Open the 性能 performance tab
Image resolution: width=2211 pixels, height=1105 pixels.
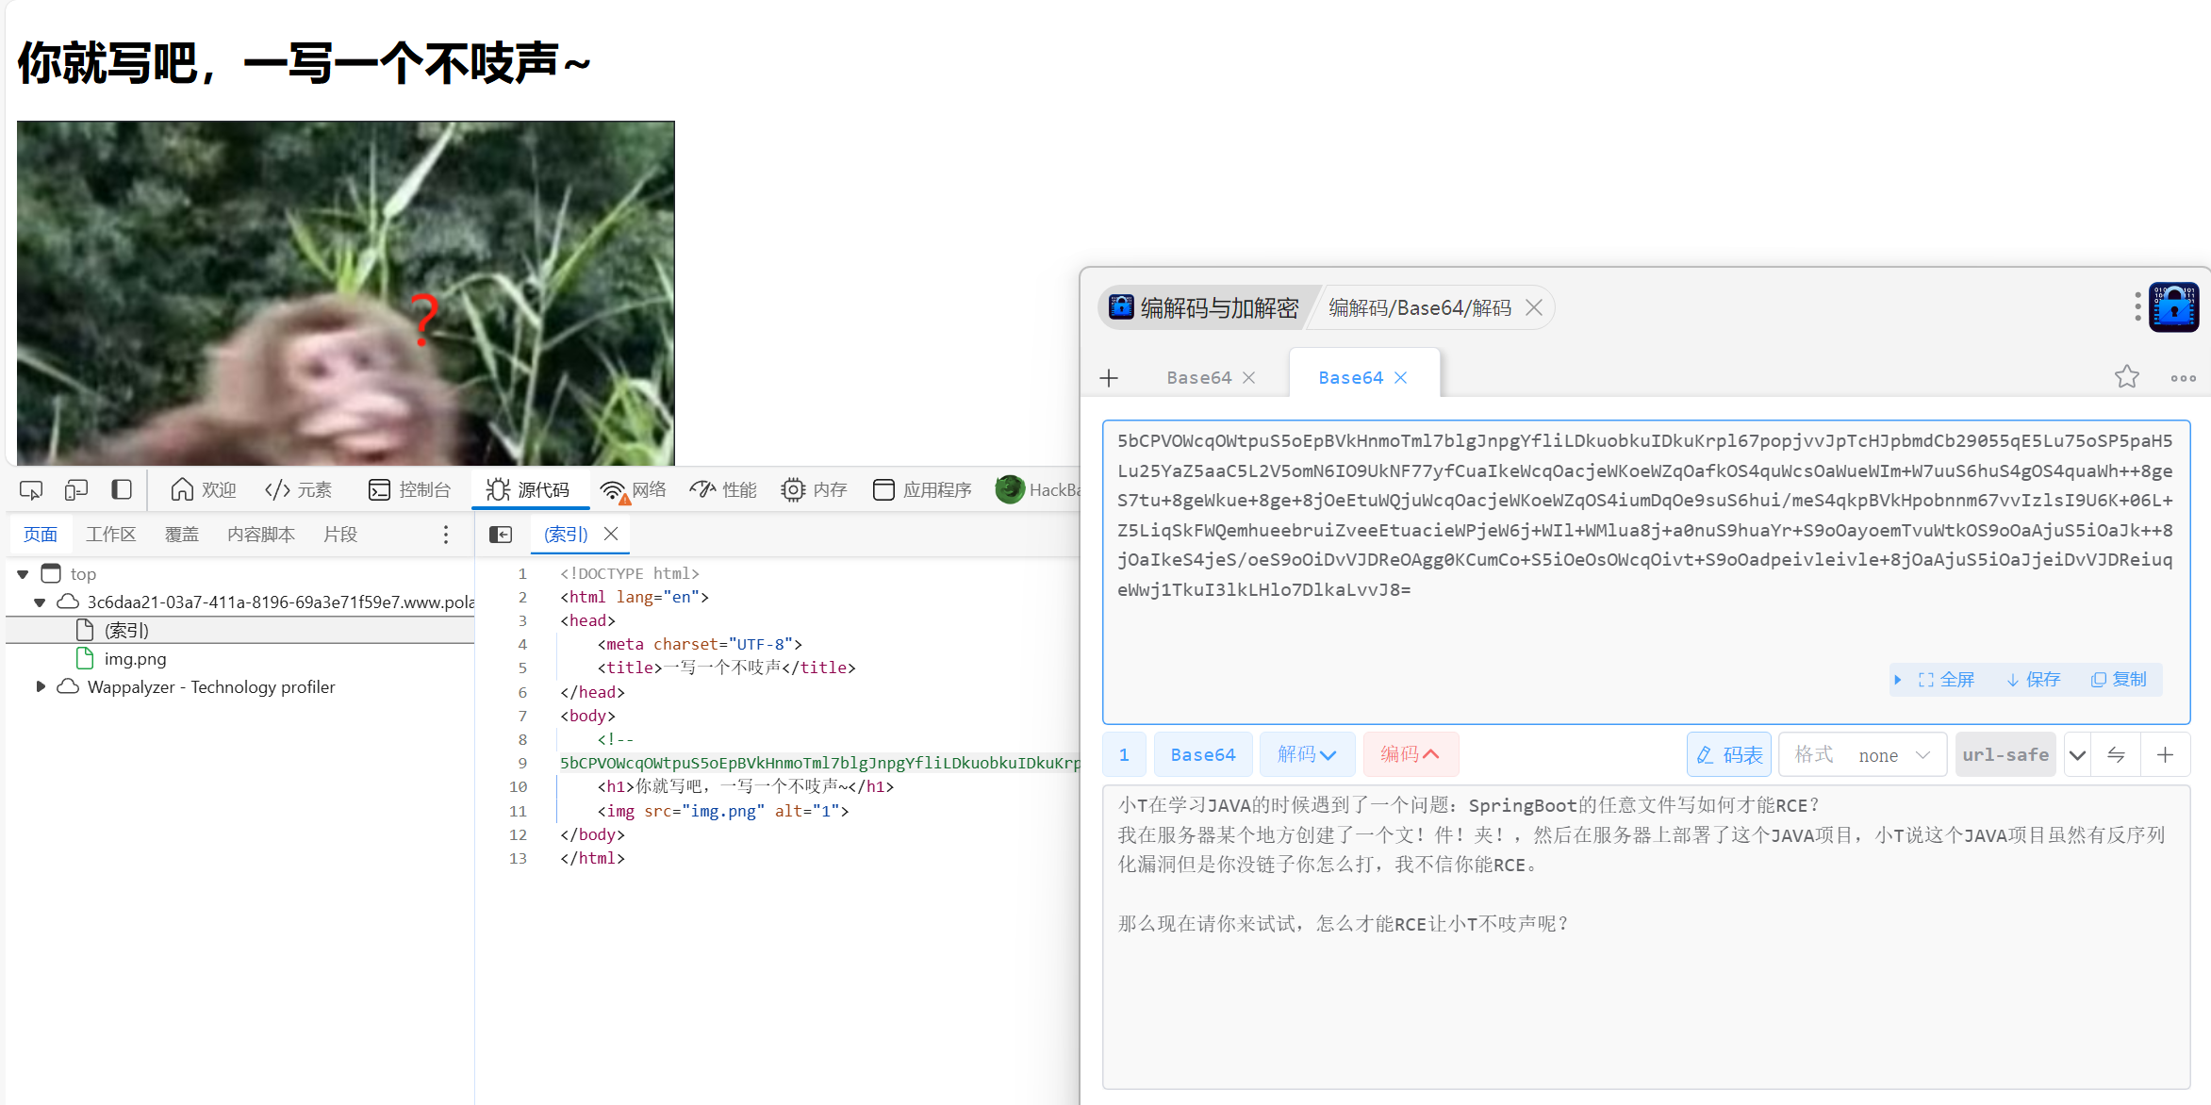coord(723,490)
